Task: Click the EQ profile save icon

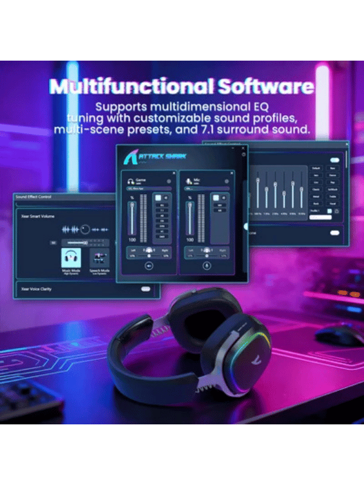Action: pos(329,211)
